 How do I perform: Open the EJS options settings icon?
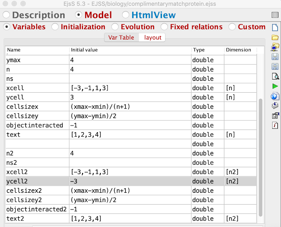pyautogui.click(x=275, y=115)
